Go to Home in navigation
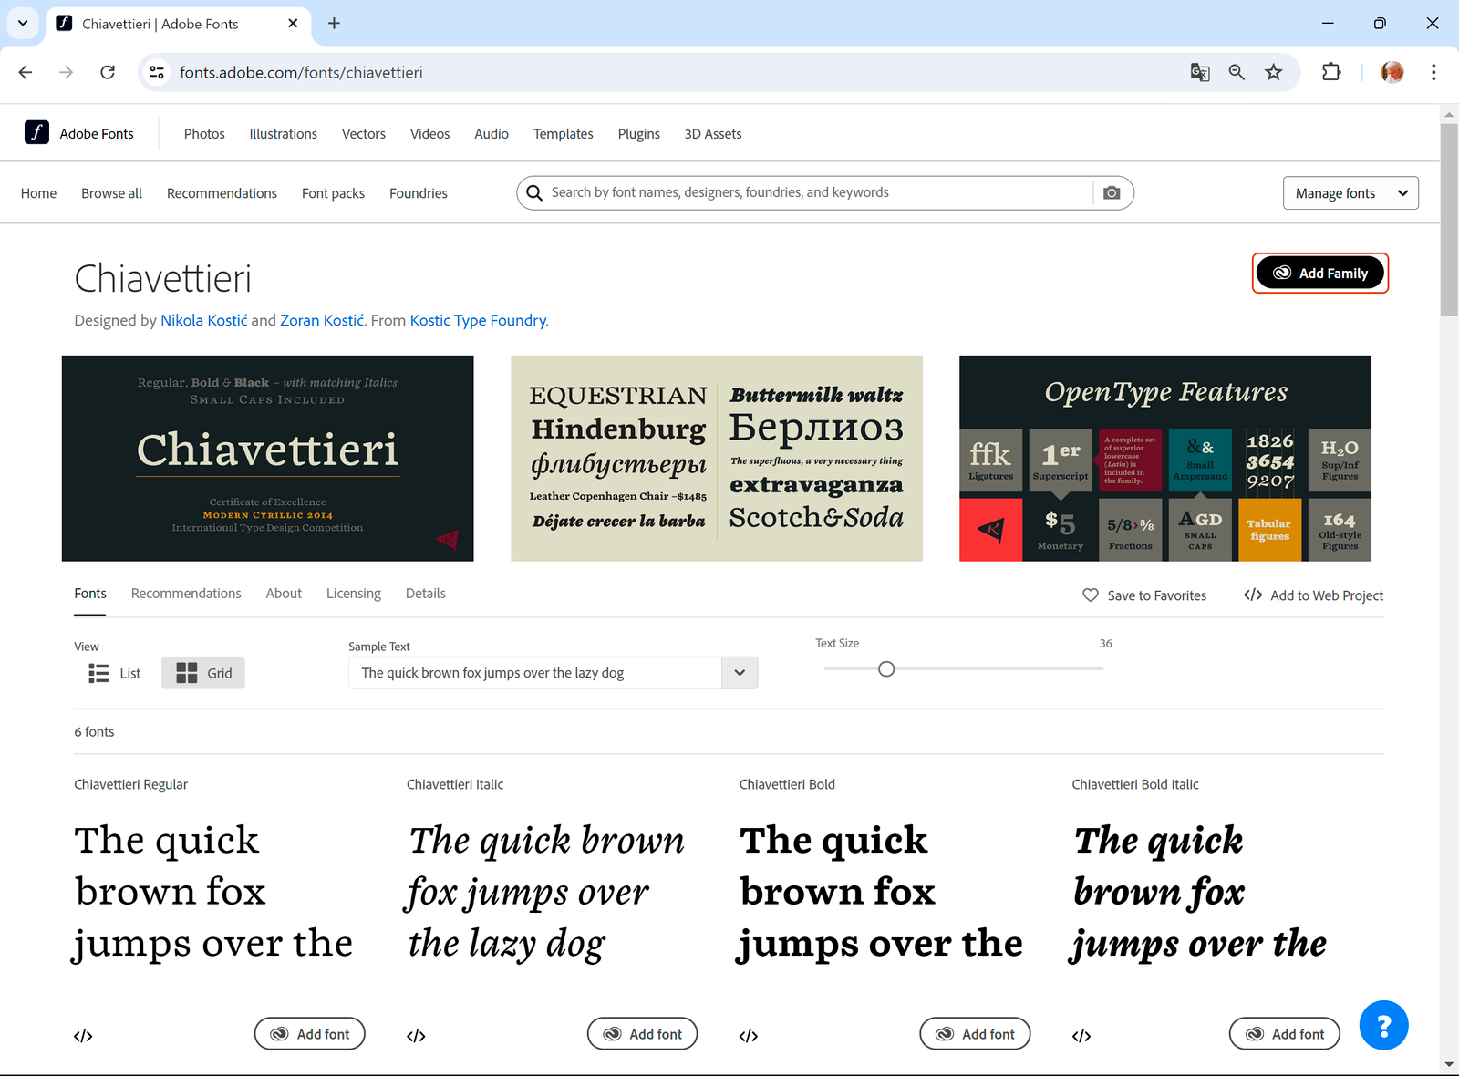This screenshot has width=1459, height=1076. [38, 193]
